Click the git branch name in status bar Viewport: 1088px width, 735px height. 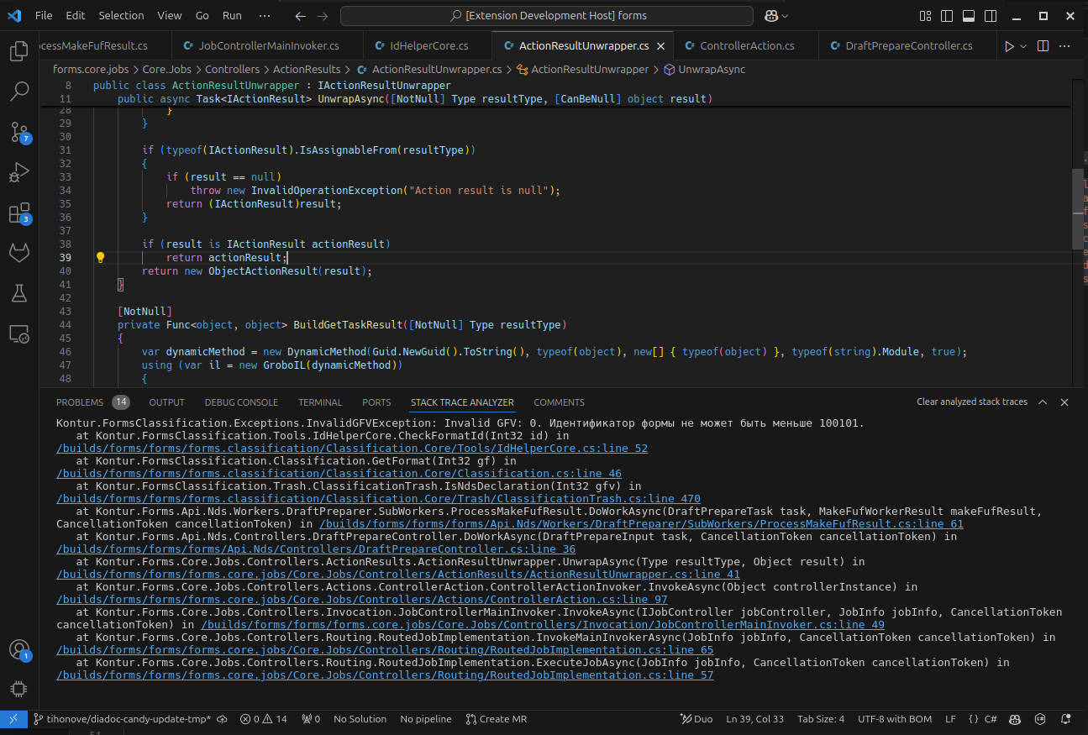[x=121, y=719]
